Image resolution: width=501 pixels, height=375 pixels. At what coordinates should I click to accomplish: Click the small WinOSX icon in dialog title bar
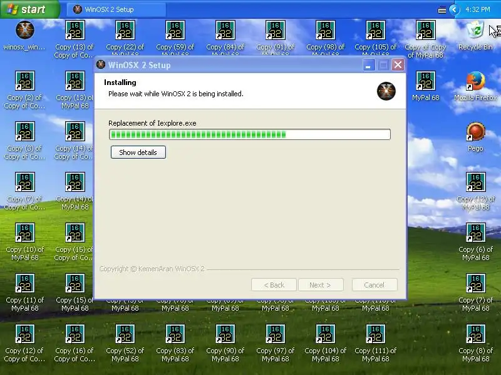[x=101, y=64]
